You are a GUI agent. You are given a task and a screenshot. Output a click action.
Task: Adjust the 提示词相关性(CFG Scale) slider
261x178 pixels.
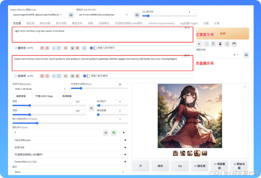pos(70,123)
